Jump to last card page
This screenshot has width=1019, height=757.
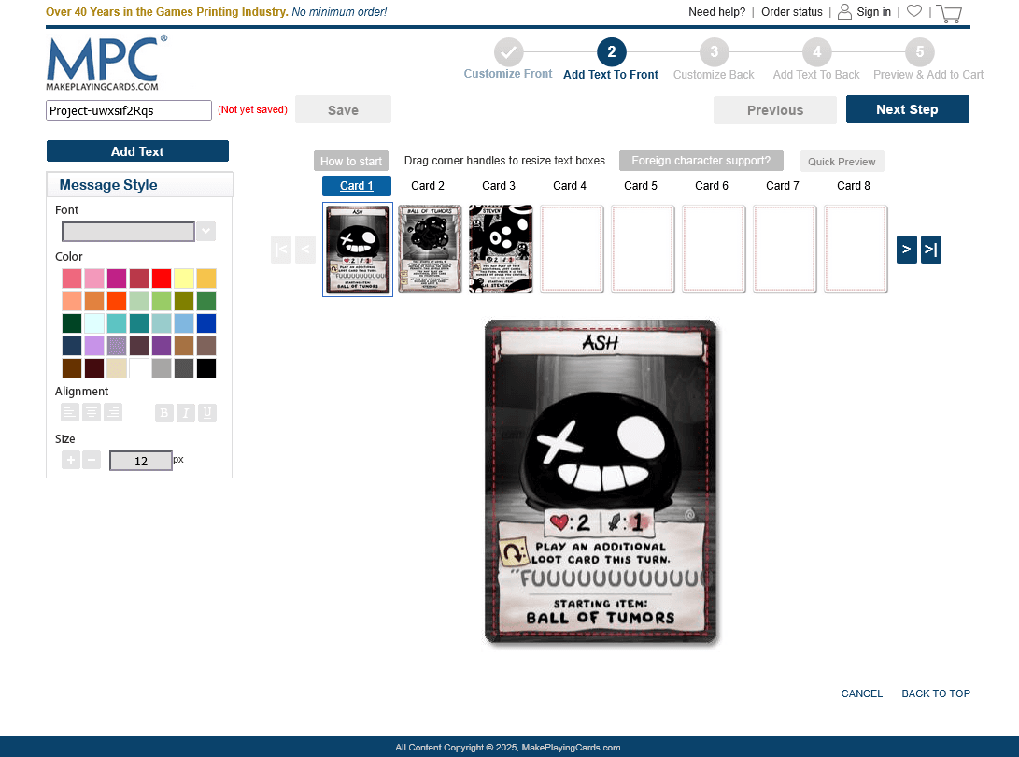930,250
